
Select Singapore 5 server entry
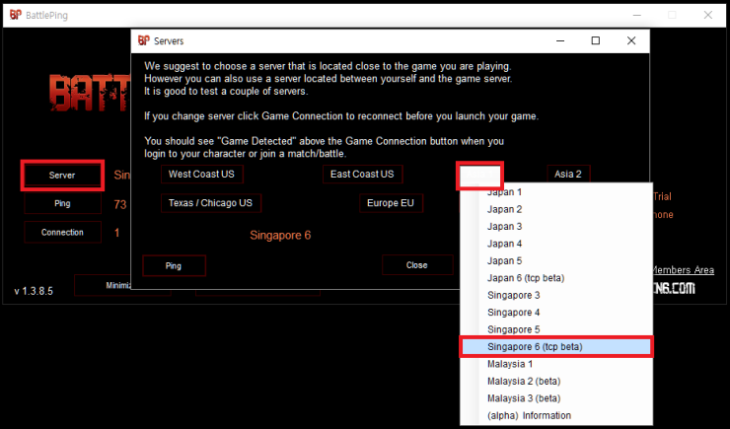point(555,330)
